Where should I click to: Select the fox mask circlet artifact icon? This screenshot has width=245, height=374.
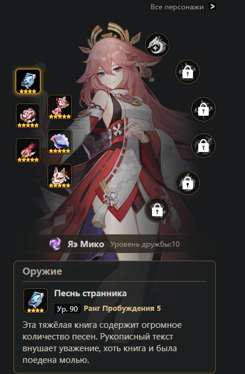tap(60, 176)
